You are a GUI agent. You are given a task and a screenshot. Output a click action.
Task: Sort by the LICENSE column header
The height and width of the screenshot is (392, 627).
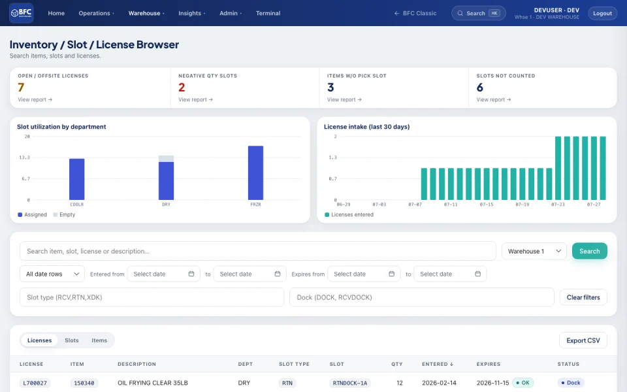click(31, 364)
